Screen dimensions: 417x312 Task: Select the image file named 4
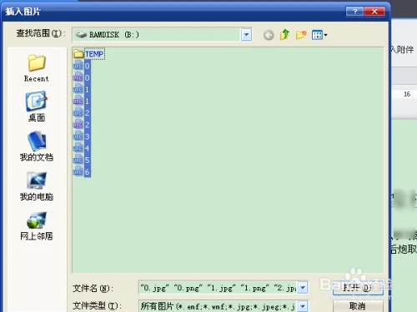coord(82,148)
